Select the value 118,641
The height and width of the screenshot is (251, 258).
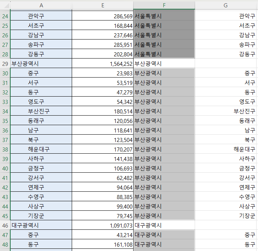tap(123, 130)
